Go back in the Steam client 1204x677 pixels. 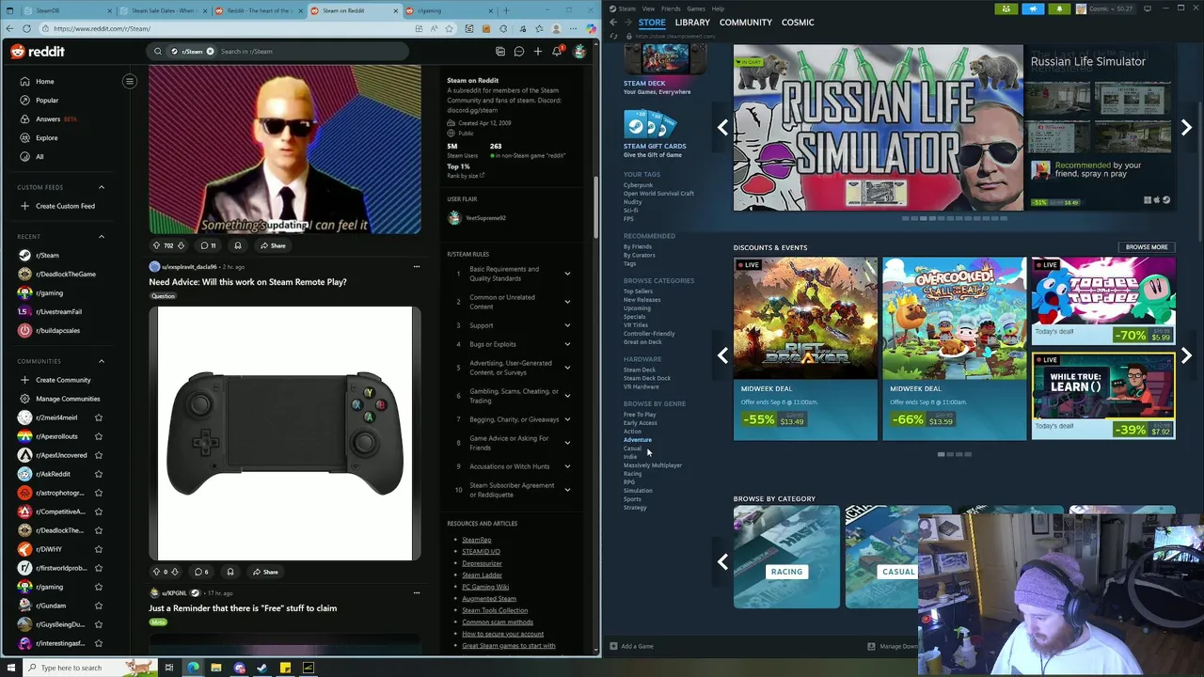point(613,22)
